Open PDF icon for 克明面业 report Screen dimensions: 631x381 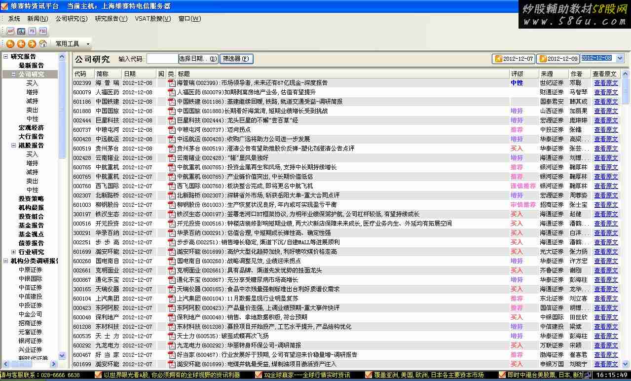point(172,270)
